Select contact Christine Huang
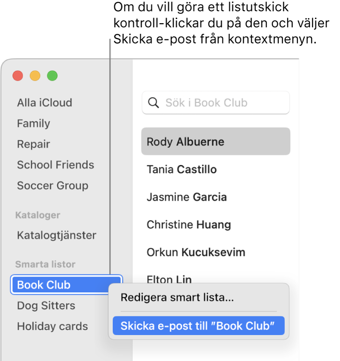 tap(189, 225)
